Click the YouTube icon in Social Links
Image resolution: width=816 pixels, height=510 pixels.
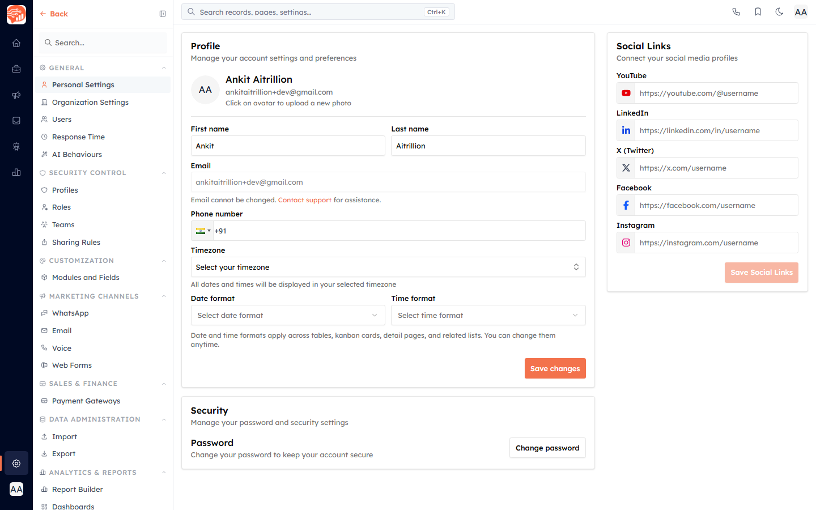click(626, 93)
